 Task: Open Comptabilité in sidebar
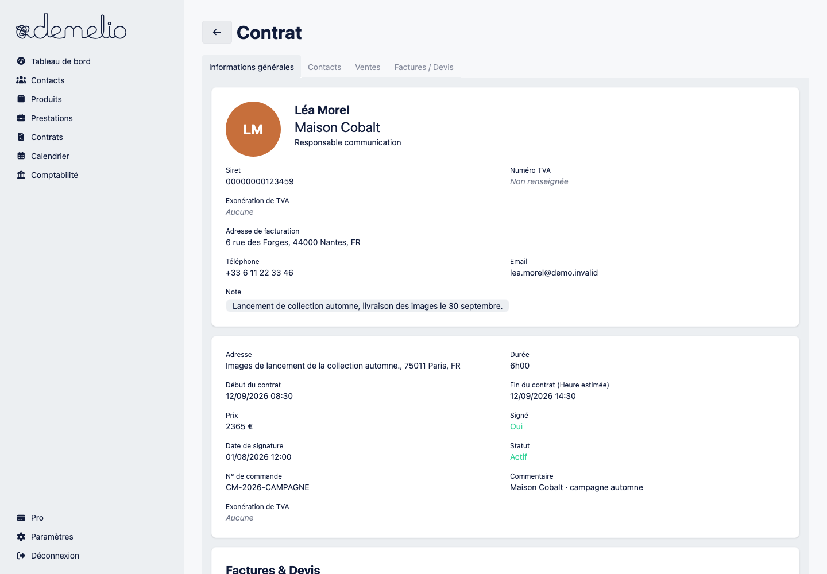pyautogui.click(x=55, y=175)
